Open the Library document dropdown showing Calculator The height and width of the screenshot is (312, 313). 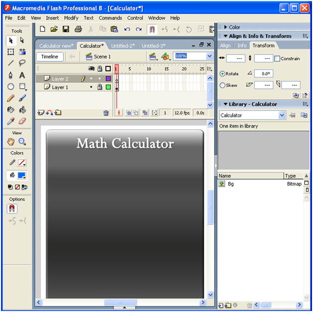tap(282, 115)
